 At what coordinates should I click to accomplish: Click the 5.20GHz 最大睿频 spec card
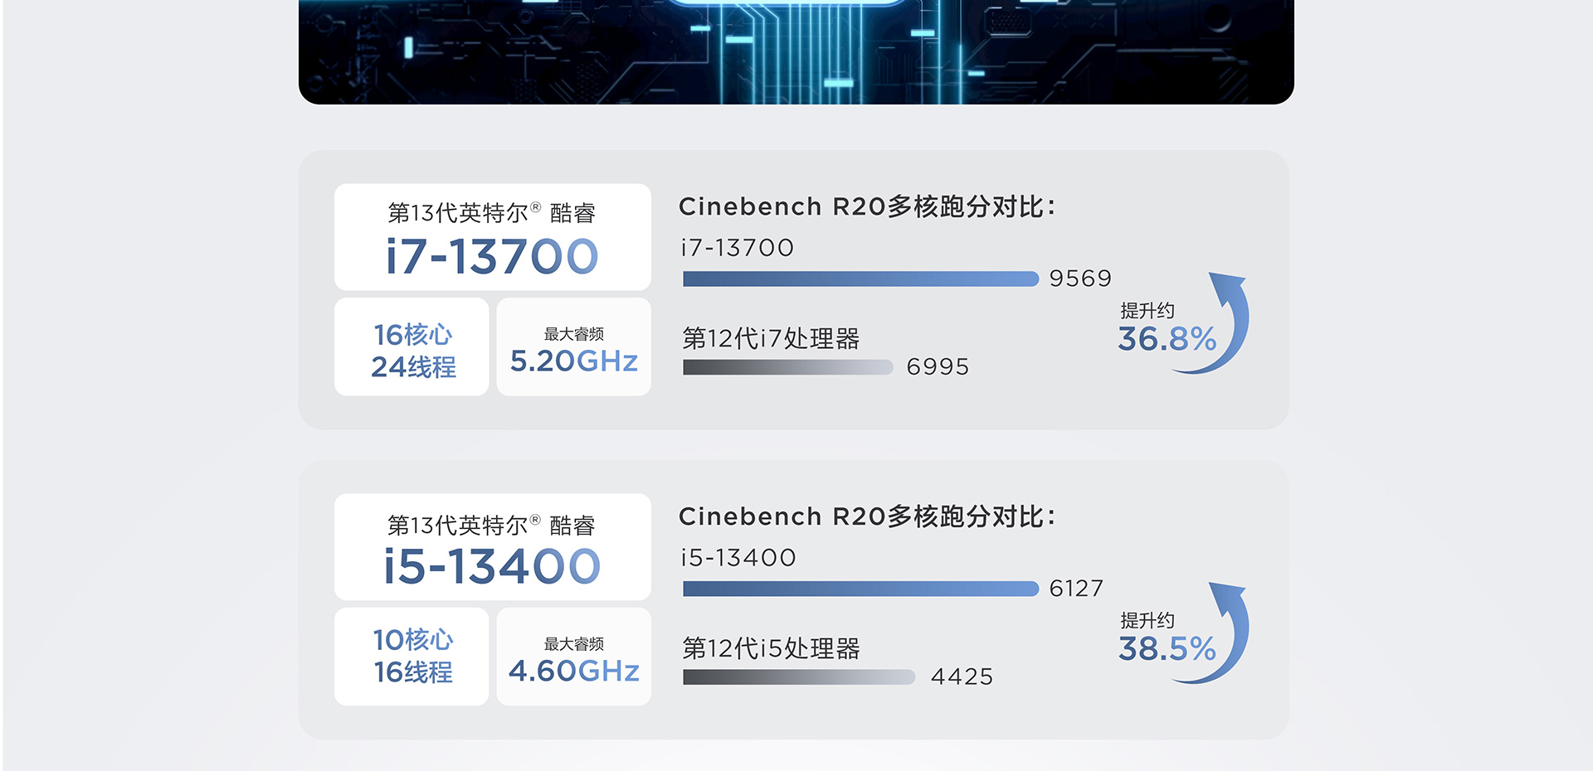point(573,347)
